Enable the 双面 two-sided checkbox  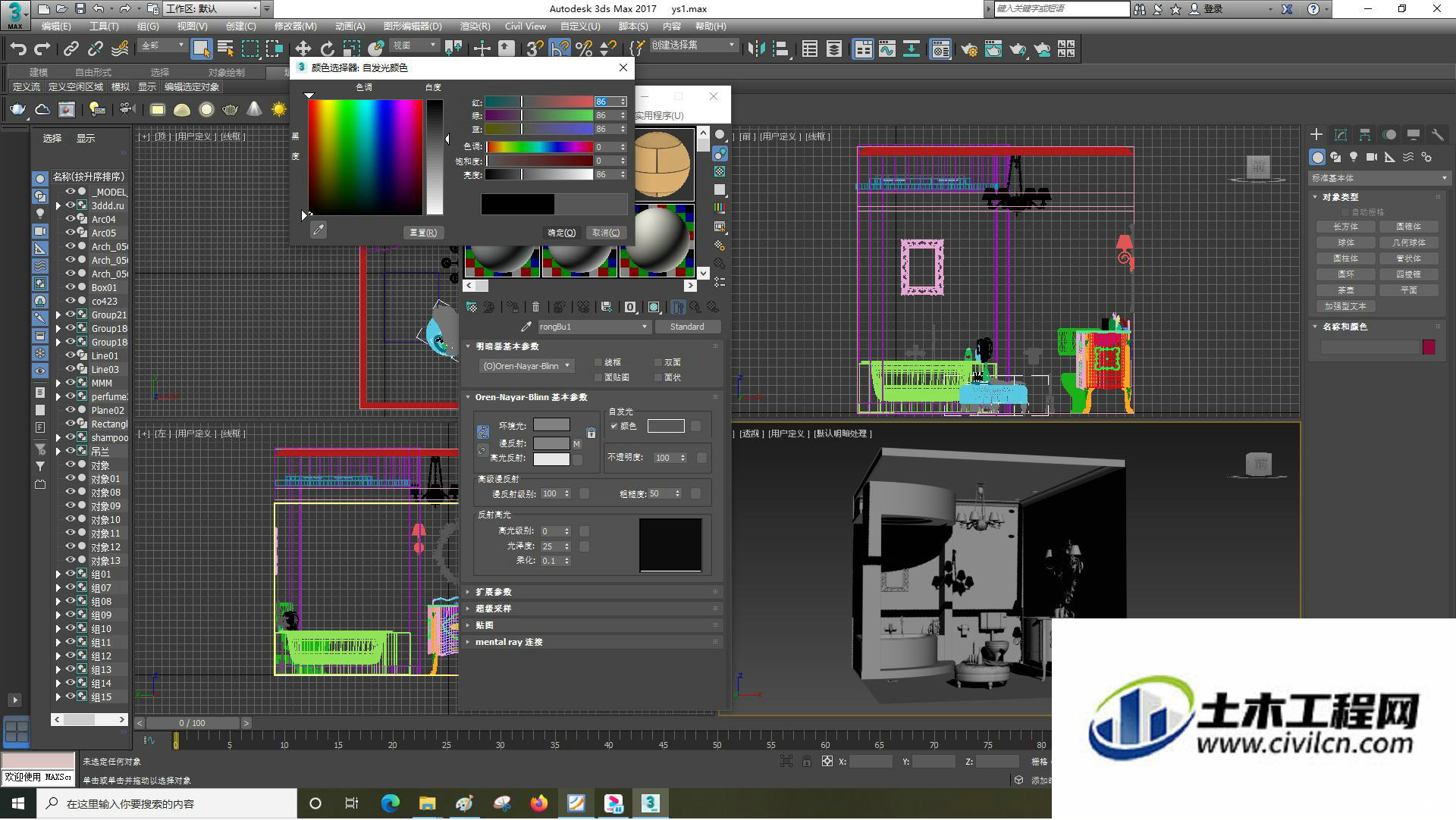tap(658, 362)
